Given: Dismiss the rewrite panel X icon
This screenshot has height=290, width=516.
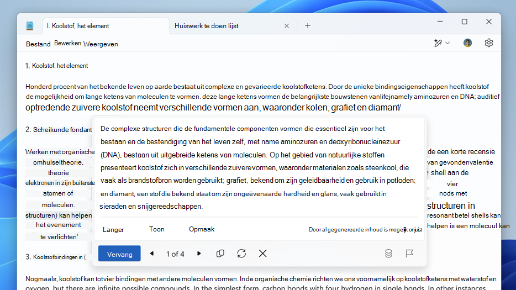Looking at the screenshot, I should tap(262, 254).
